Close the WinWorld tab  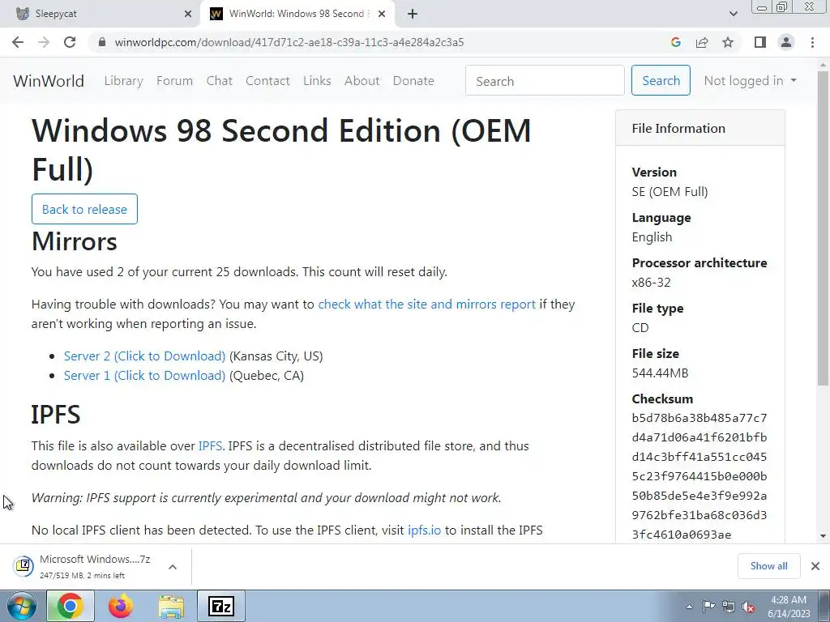382,14
